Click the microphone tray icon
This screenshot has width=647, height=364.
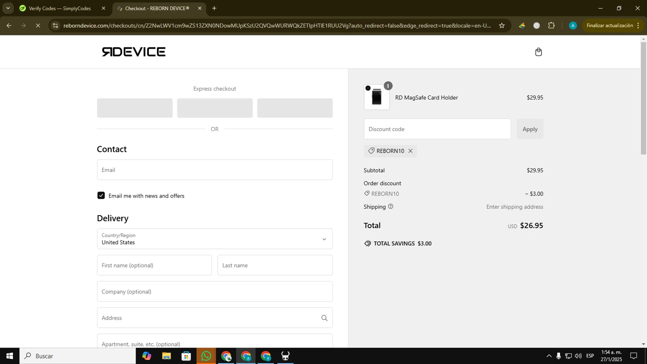coord(559,356)
